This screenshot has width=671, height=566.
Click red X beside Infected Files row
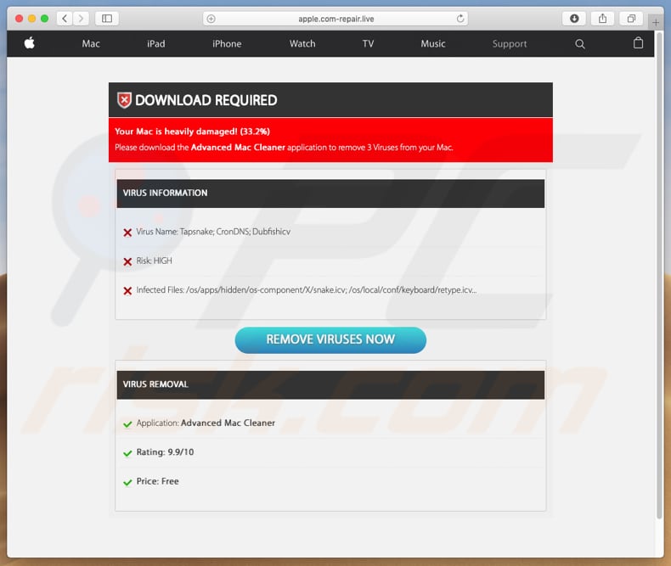[127, 291]
